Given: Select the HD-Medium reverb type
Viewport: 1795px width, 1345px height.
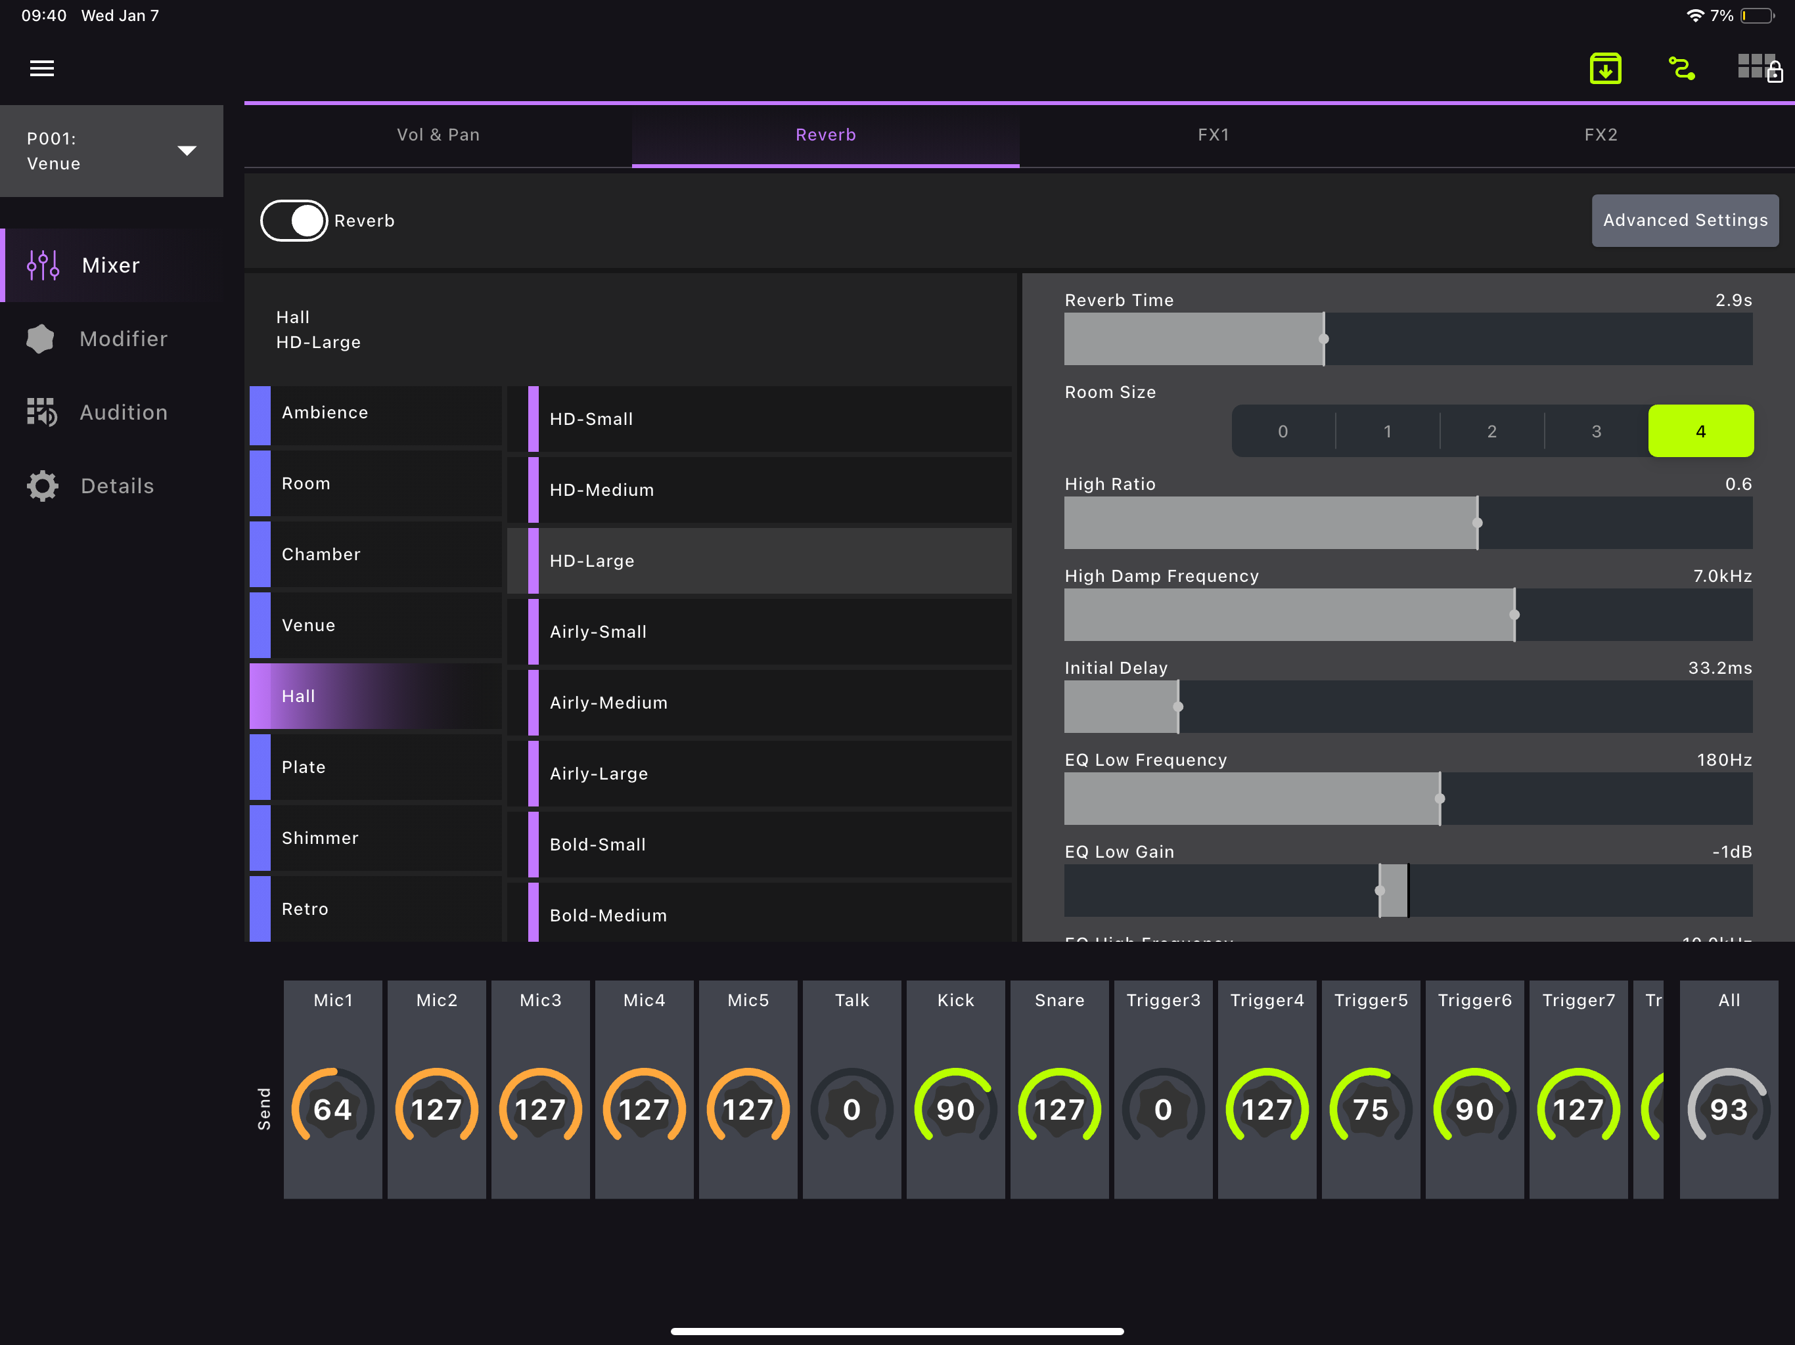Looking at the screenshot, I should tap(760, 490).
